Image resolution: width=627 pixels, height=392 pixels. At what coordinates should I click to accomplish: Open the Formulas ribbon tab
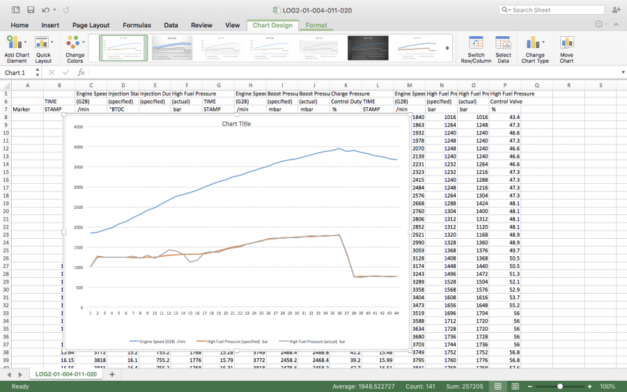point(136,25)
